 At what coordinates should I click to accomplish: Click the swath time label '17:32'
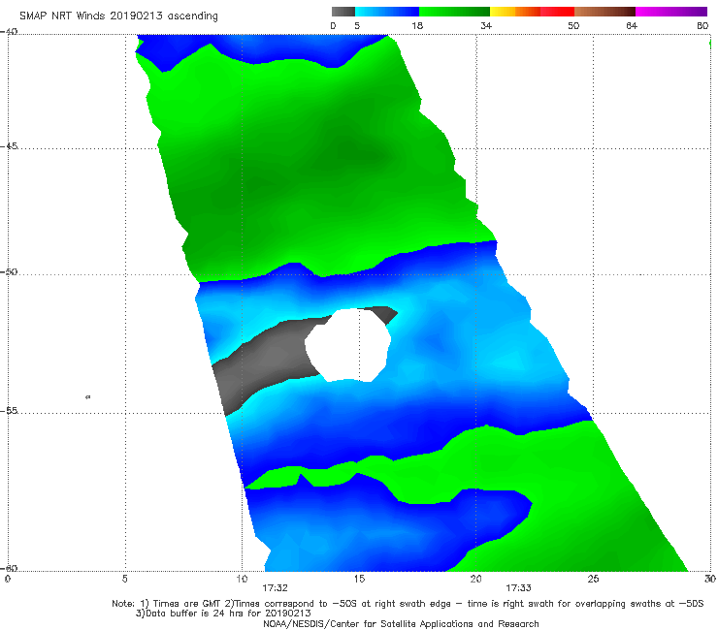point(275,588)
